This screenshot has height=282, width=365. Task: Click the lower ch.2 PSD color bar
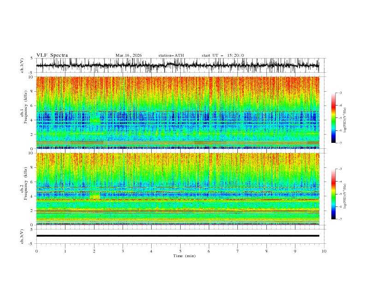coord(333,194)
